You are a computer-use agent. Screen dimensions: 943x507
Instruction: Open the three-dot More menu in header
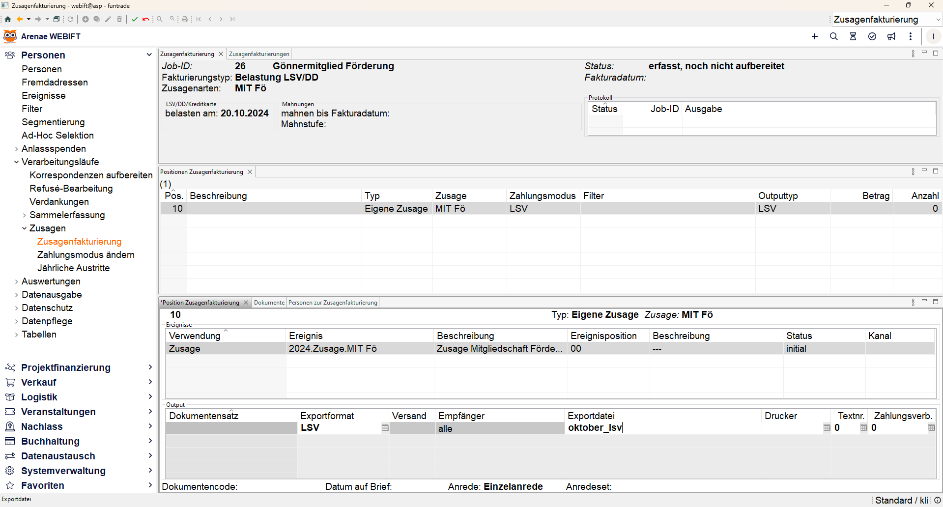[911, 36]
